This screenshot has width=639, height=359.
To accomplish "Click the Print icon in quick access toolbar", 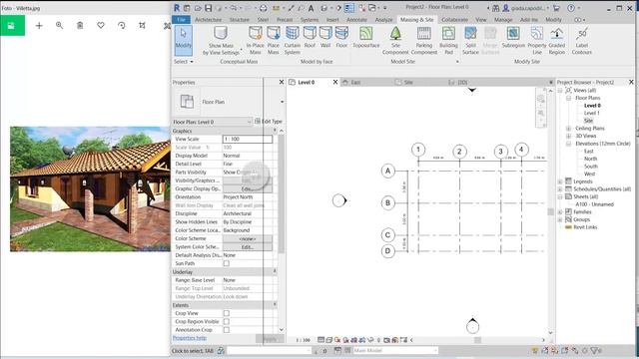I will coord(264,8).
